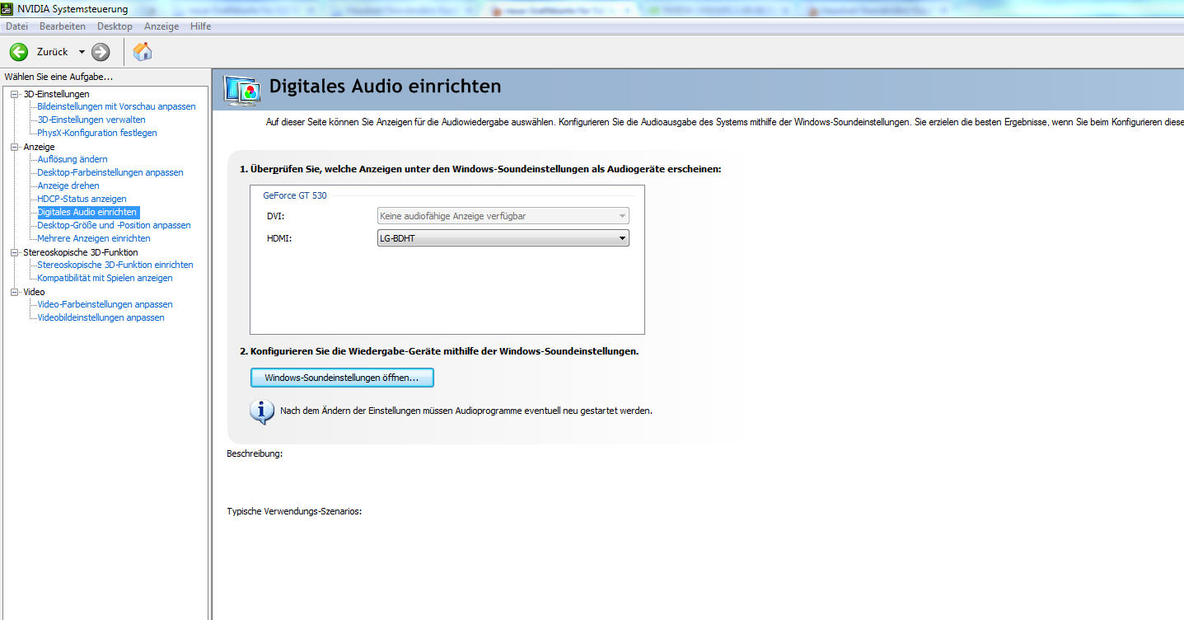This screenshot has width=1184, height=620.
Task: Collapse the Video tree node
Action: [x=14, y=292]
